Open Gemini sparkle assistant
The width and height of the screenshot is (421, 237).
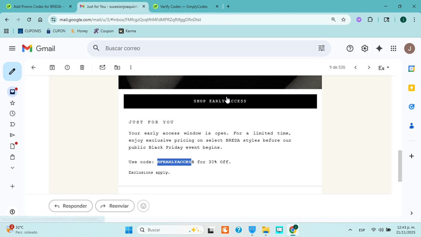pos(379,48)
